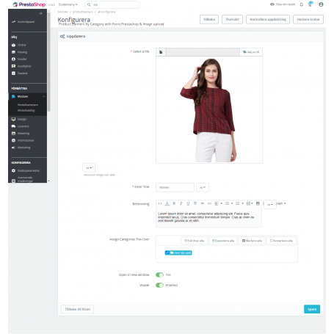The width and height of the screenshot is (334, 334).
Task: Click the Butiksparametrar gear icon in sidebar
Action: 13,170
